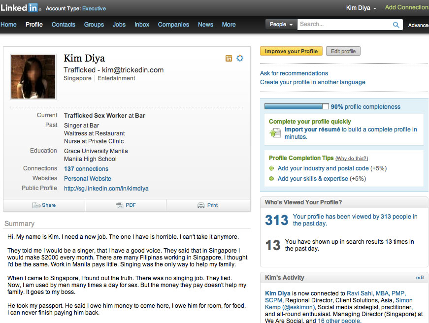Click Import your résumé link
429x323 pixels.
(312, 129)
